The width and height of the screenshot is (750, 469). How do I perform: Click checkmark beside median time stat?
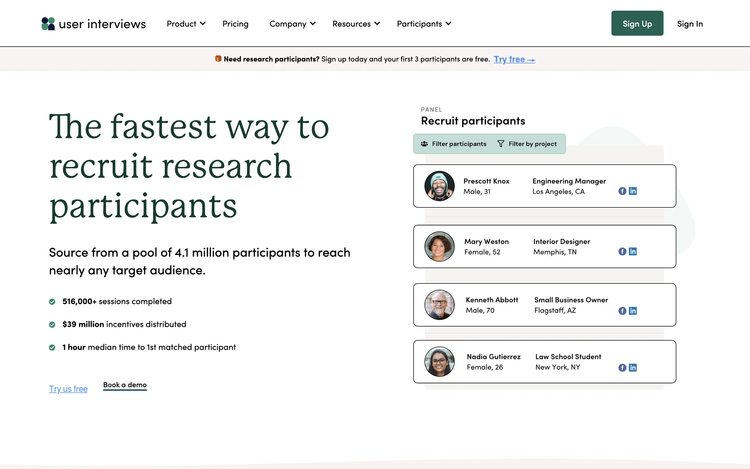pyautogui.click(x=52, y=348)
